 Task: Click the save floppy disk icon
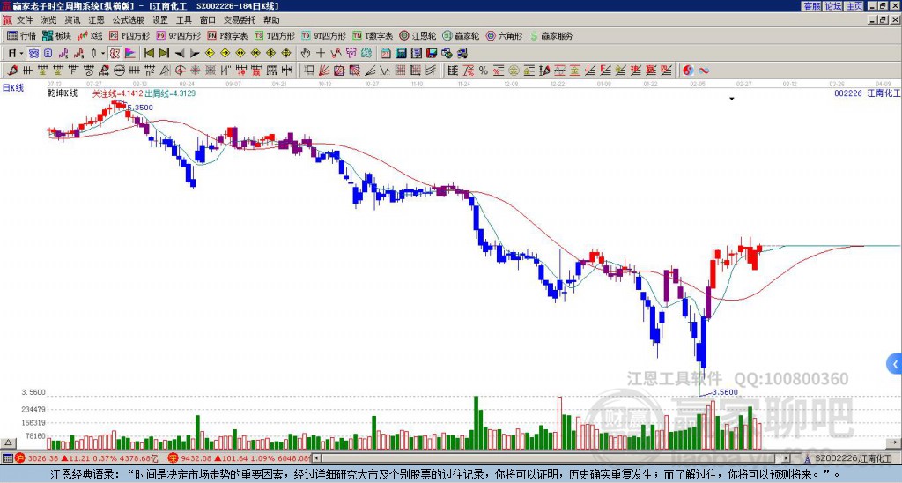point(432,54)
